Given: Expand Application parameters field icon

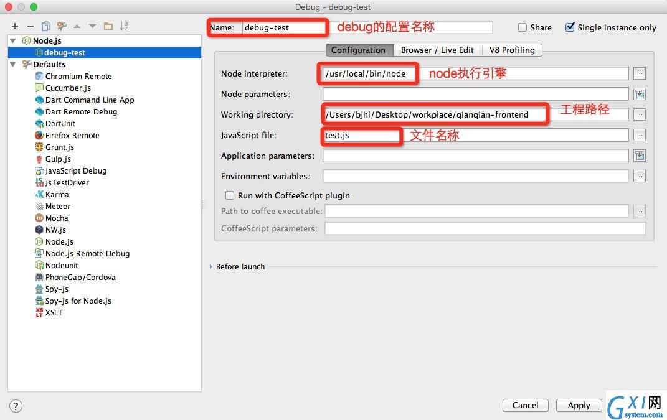Looking at the screenshot, I should 640,156.
